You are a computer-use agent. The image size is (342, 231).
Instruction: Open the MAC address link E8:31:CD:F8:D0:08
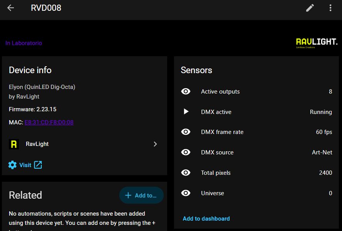[49, 122]
